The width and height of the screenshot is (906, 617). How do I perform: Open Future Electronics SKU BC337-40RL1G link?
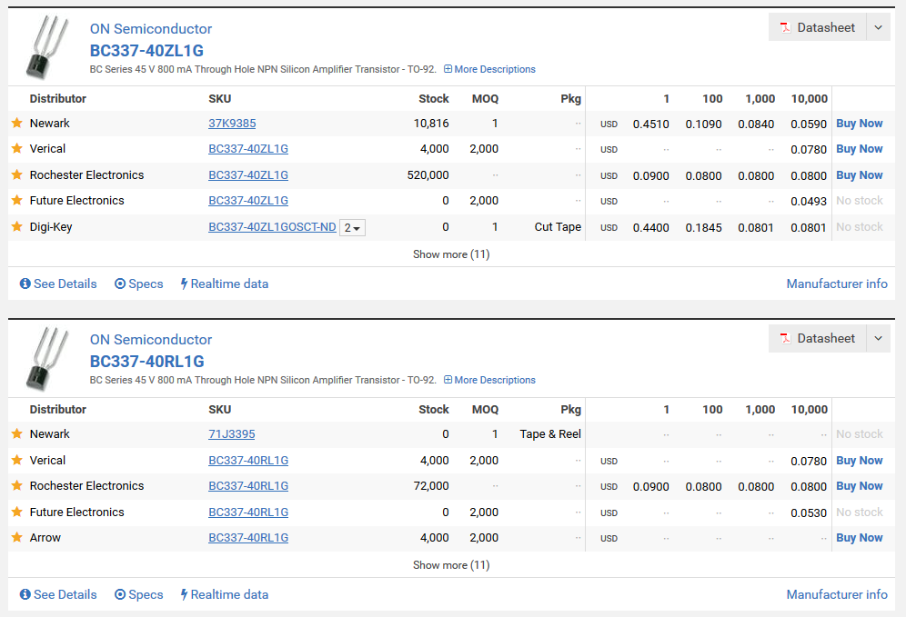pos(248,512)
